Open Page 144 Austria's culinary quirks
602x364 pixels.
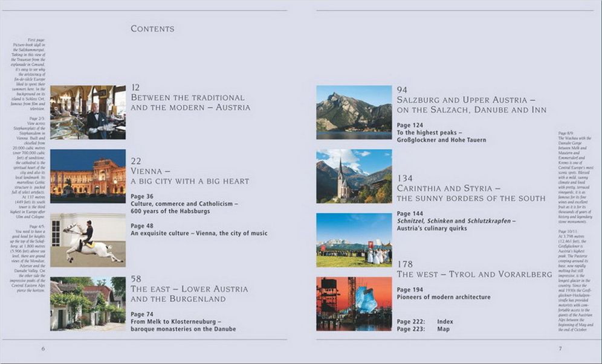[456, 221]
